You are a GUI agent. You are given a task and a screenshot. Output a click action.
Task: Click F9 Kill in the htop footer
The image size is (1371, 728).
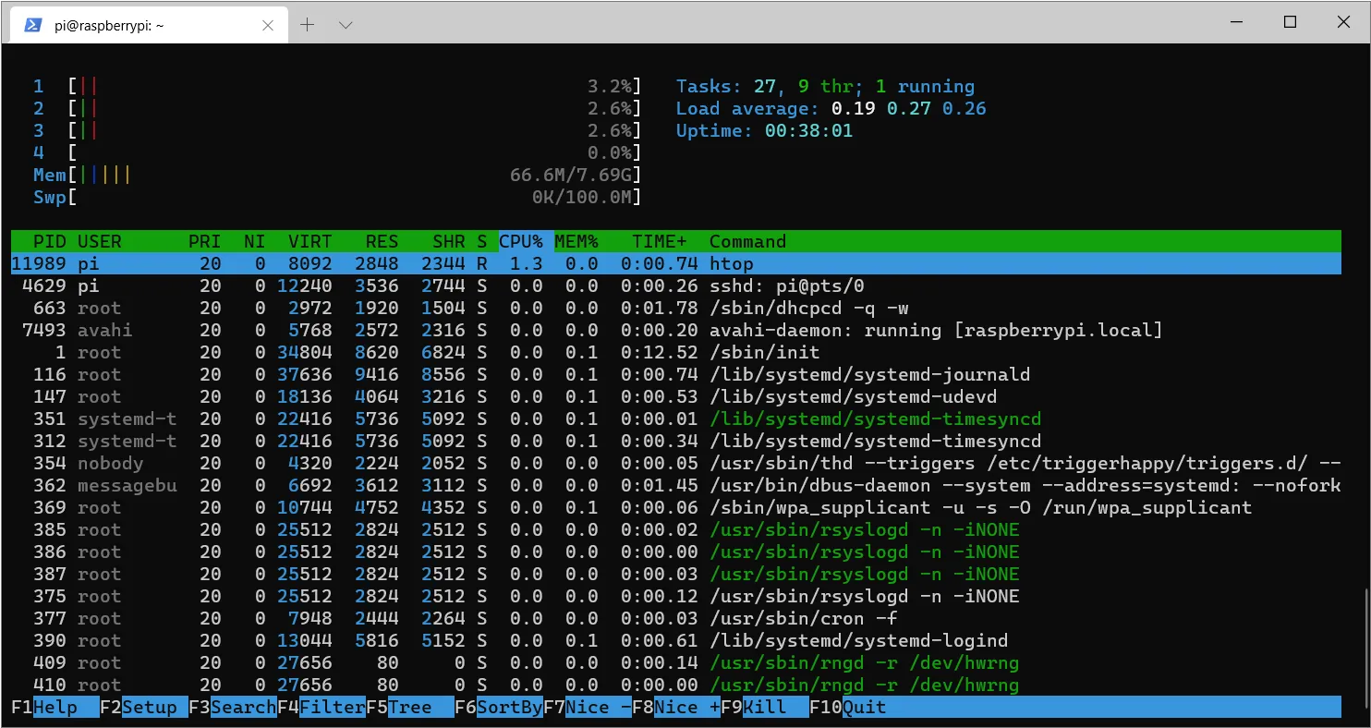(x=765, y=707)
